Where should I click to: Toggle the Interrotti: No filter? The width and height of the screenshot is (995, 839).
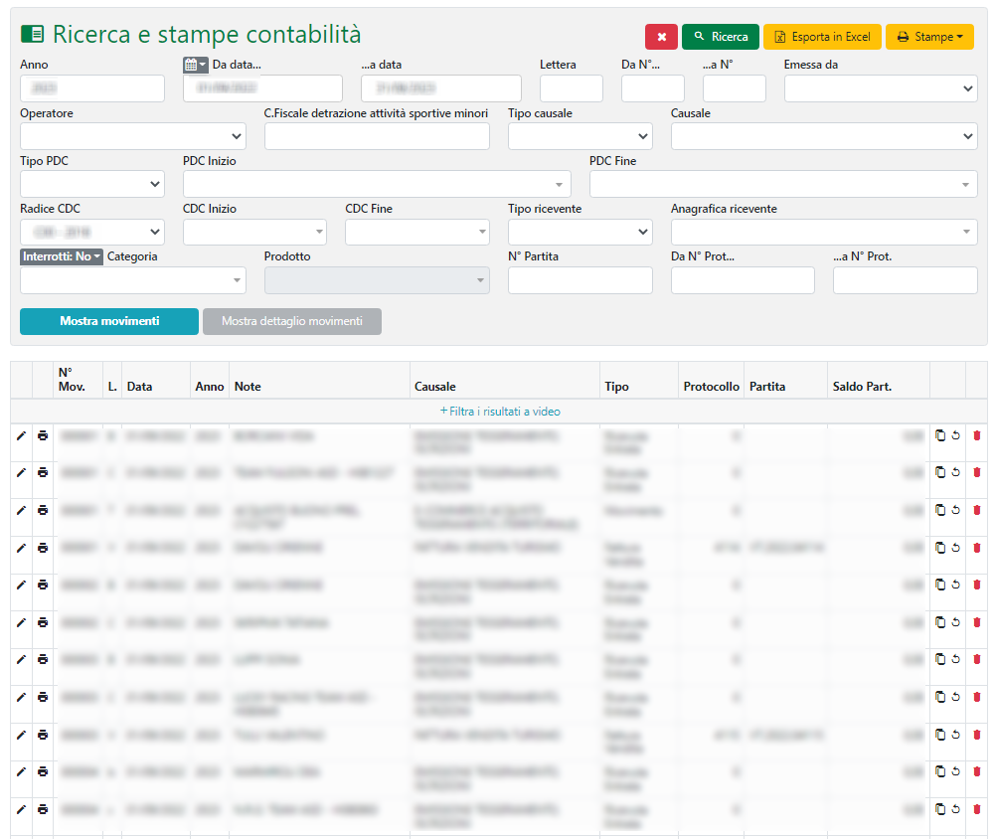62,256
